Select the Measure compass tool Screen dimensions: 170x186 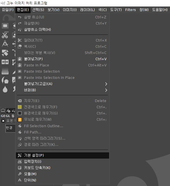tap(5, 44)
